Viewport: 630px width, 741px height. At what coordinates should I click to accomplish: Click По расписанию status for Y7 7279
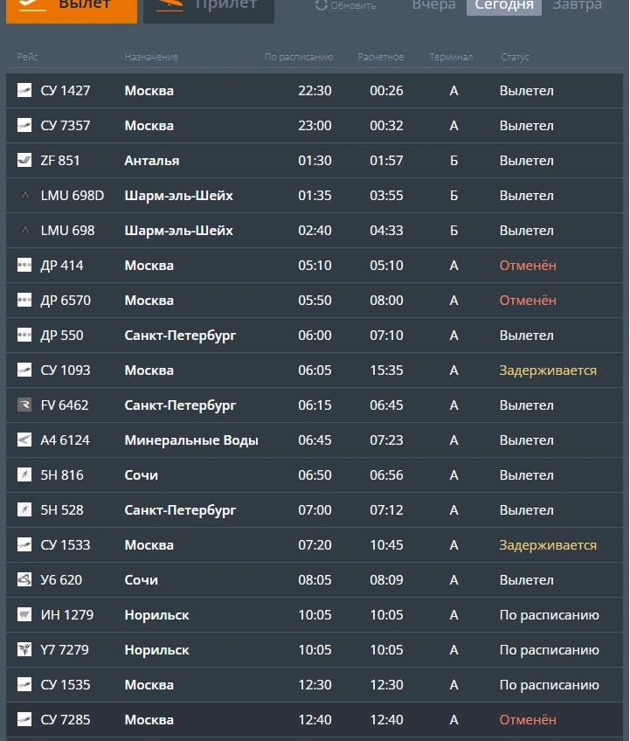click(x=550, y=650)
